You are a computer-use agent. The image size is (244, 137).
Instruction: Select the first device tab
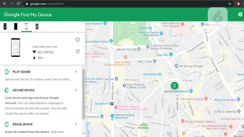pyautogui.click(x=5, y=26)
